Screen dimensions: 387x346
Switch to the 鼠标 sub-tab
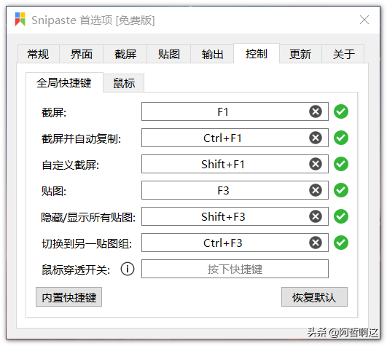124,83
